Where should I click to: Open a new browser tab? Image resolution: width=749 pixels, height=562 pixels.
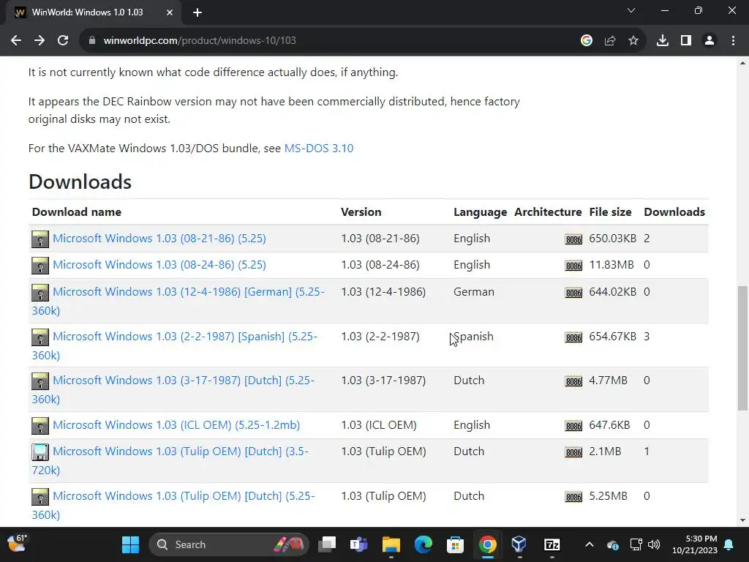(x=197, y=13)
